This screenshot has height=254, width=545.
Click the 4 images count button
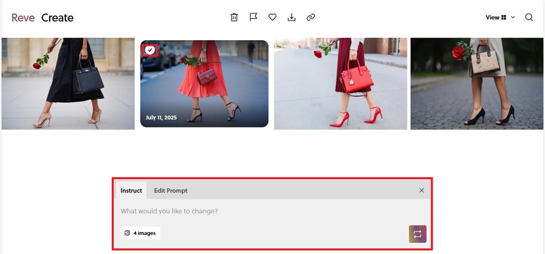tap(140, 233)
